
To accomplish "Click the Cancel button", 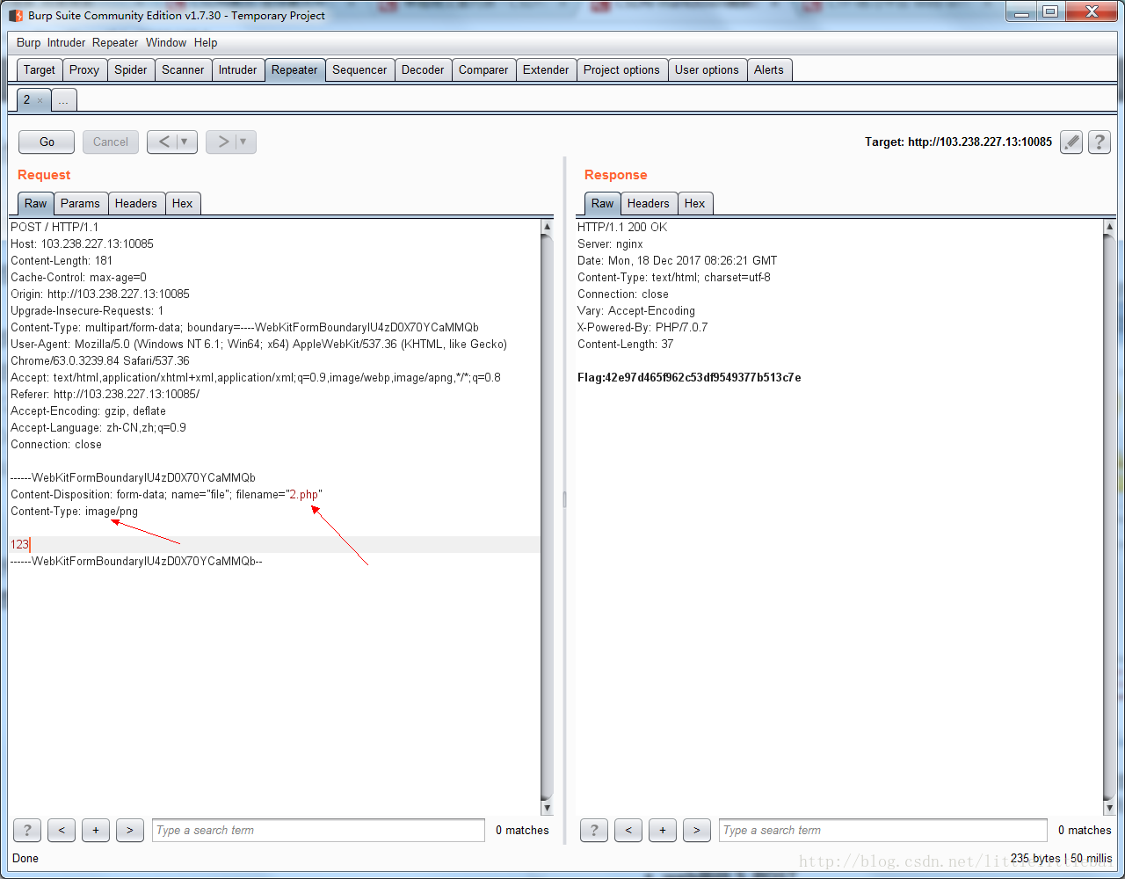I will (111, 142).
